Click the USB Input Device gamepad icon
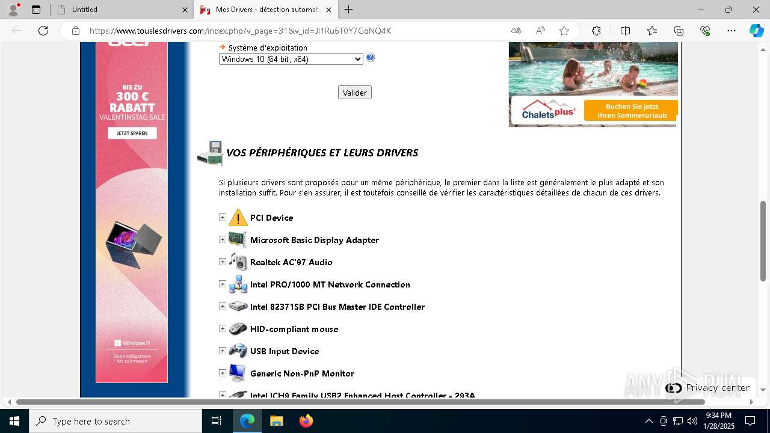The width and height of the screenshot is (770, 433). pos(238,351)
